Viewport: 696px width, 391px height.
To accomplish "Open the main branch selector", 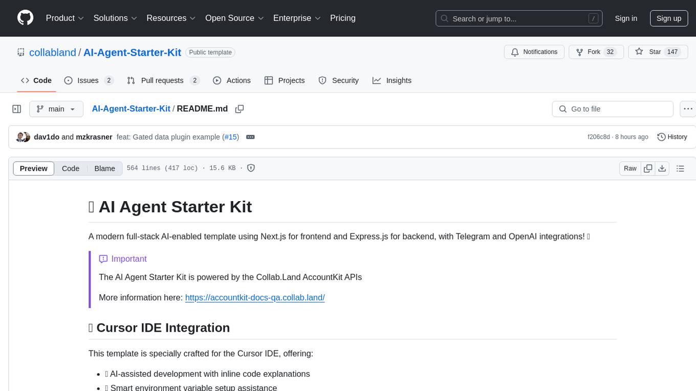I will [x=56, y=109].
